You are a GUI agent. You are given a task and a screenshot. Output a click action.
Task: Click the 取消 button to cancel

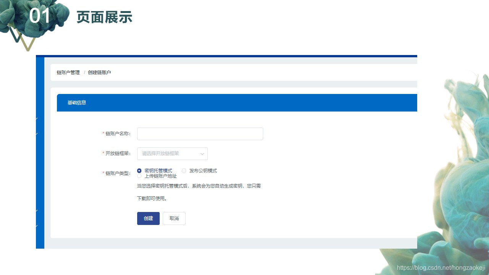pyautogui.click(x=174, y=218)
